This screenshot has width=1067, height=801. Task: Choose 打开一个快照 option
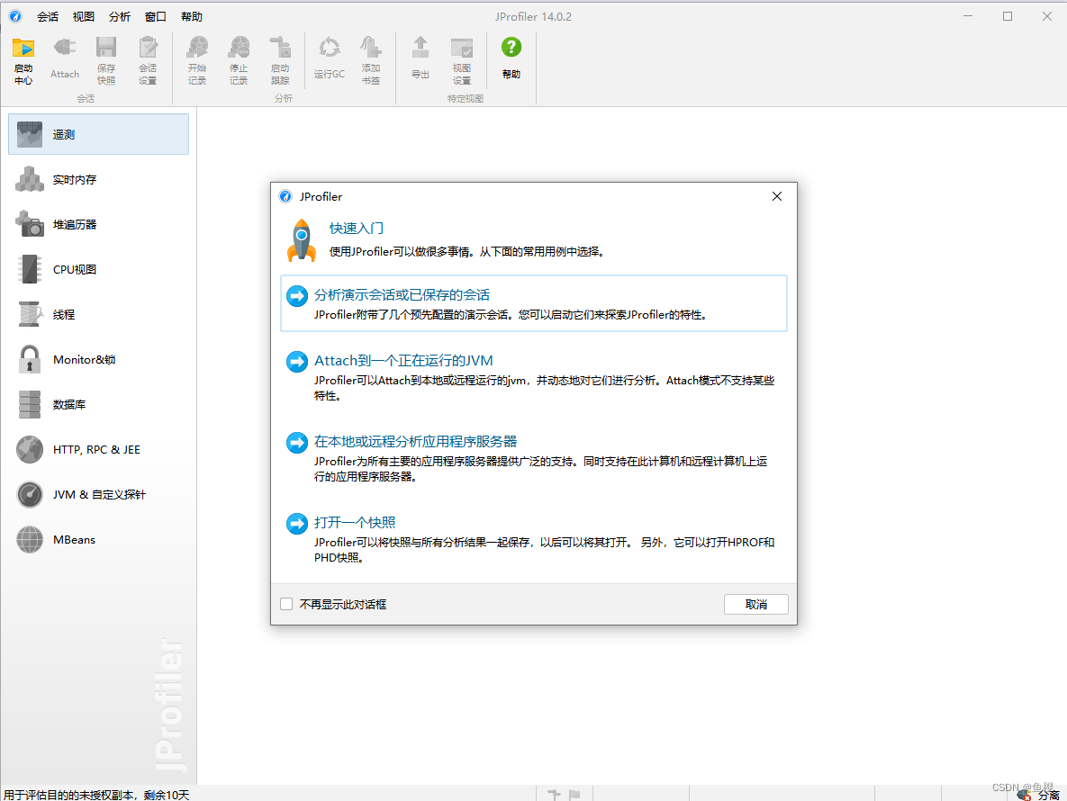pos(533,538)
